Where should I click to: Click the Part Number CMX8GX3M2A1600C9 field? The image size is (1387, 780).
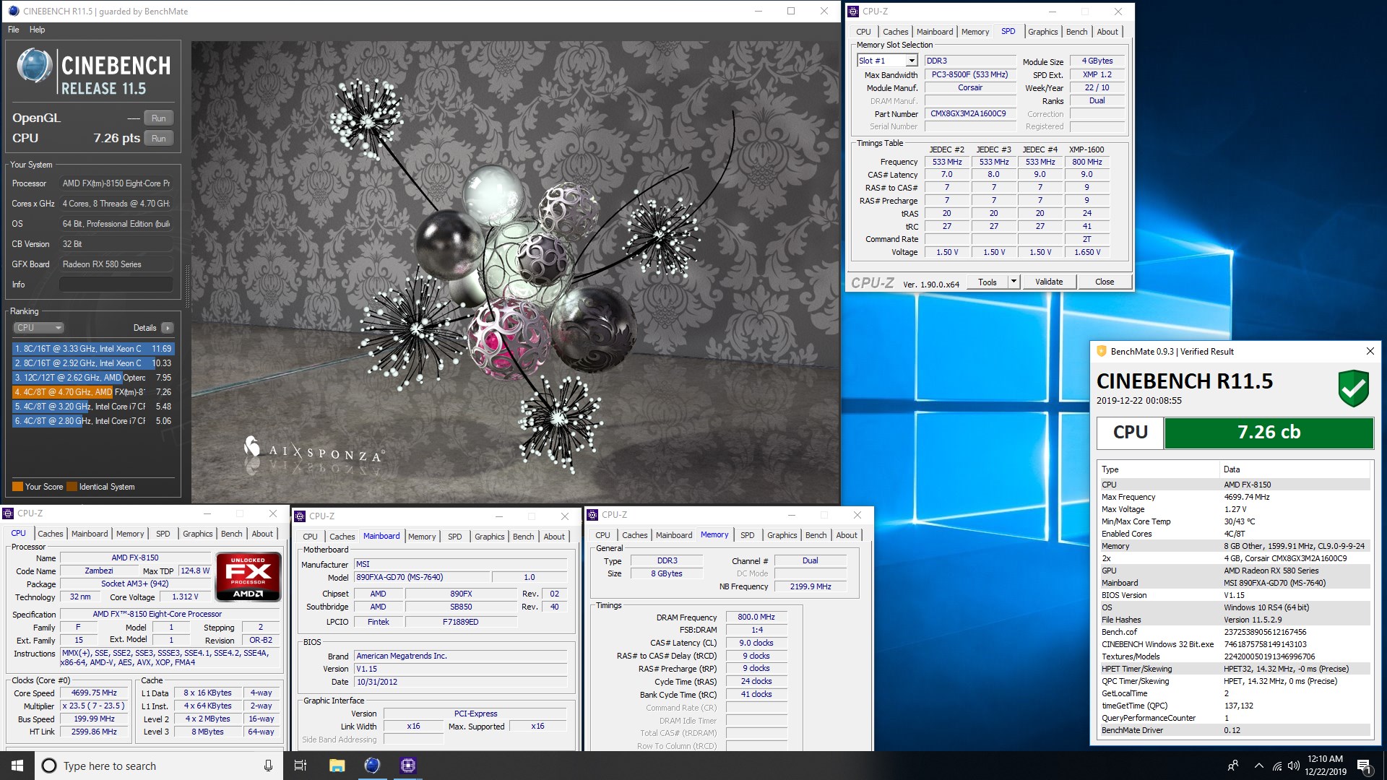pyautogui.click(x=970, y=114)
